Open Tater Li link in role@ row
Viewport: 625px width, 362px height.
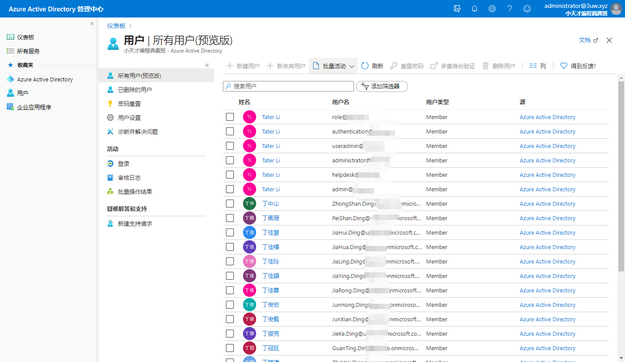click(271, 117)
